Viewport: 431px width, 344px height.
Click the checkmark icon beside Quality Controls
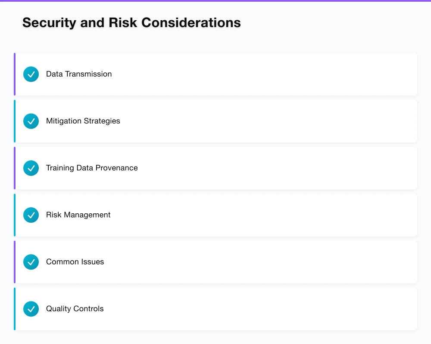pos(31,309)
